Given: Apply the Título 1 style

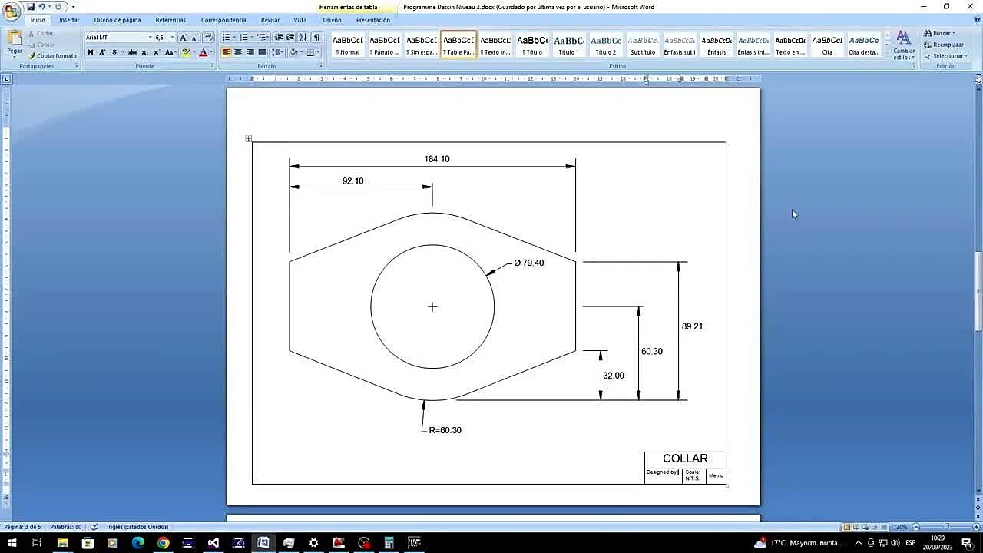Looking at the screenshot, I should pyautogui.click(x=569, y=45).
